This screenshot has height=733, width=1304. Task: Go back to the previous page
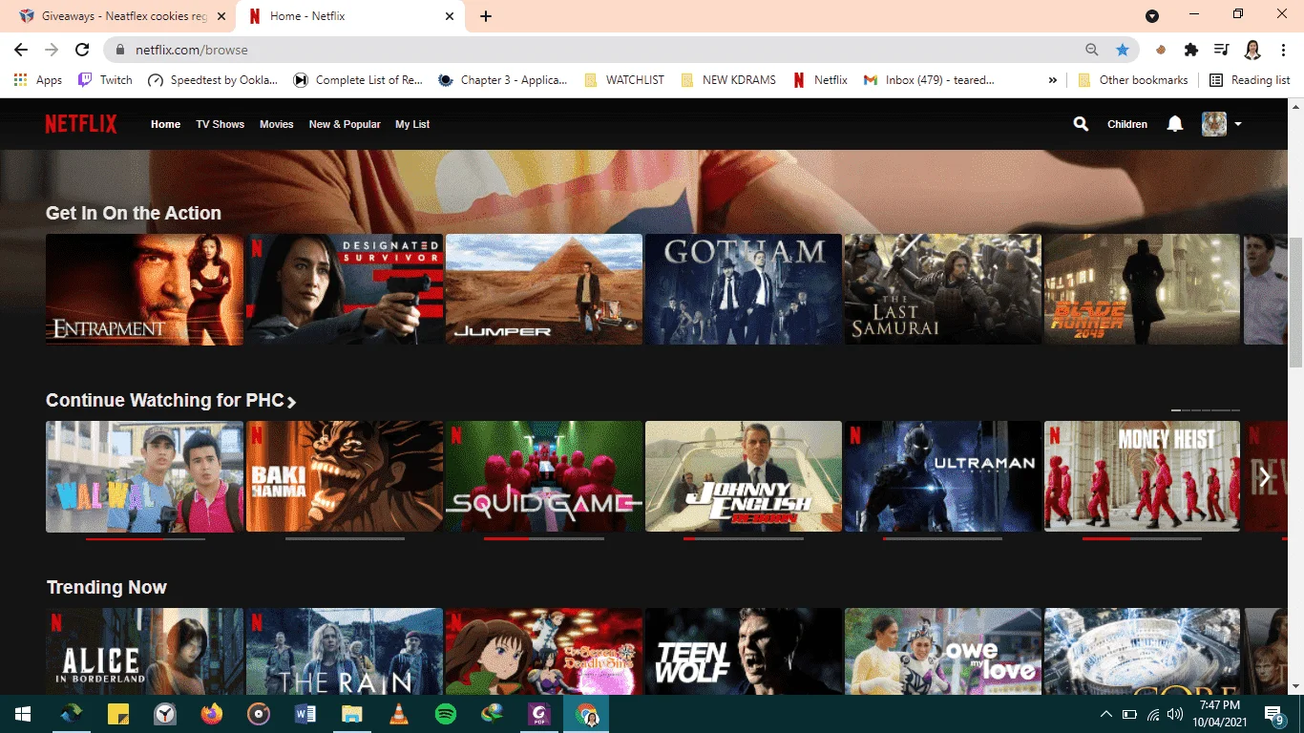21,50
